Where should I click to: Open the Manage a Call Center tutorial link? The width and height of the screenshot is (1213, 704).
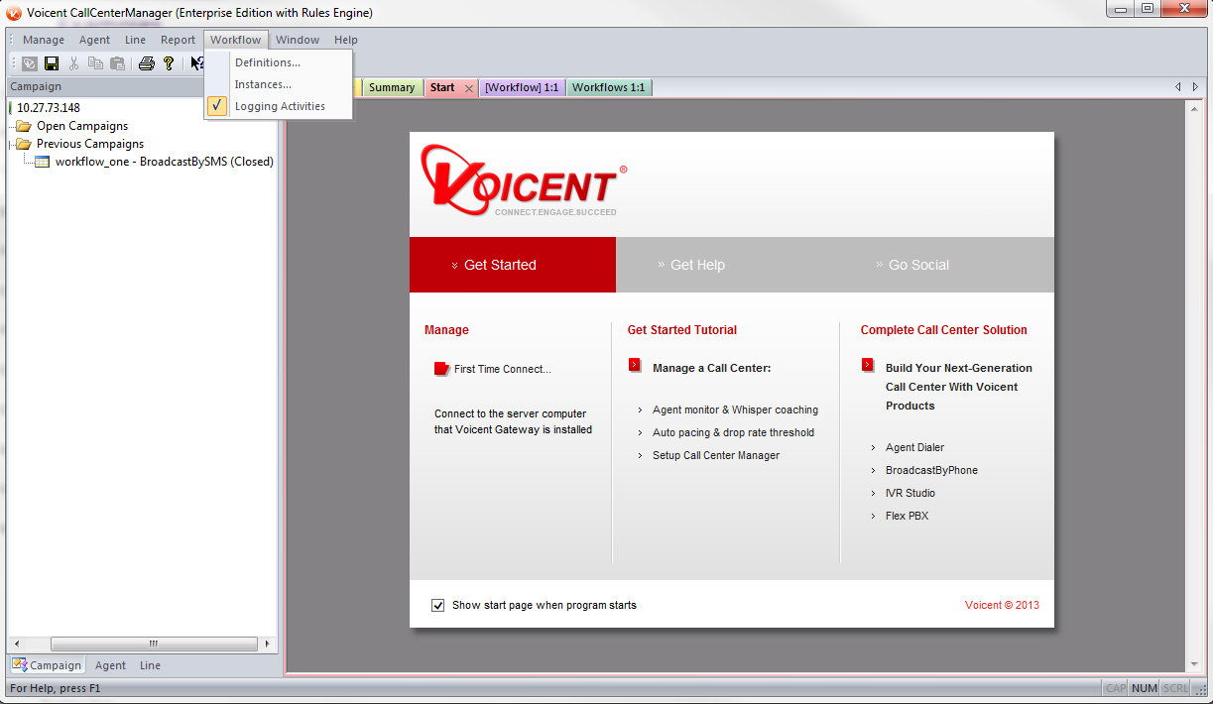pos(711,368)
